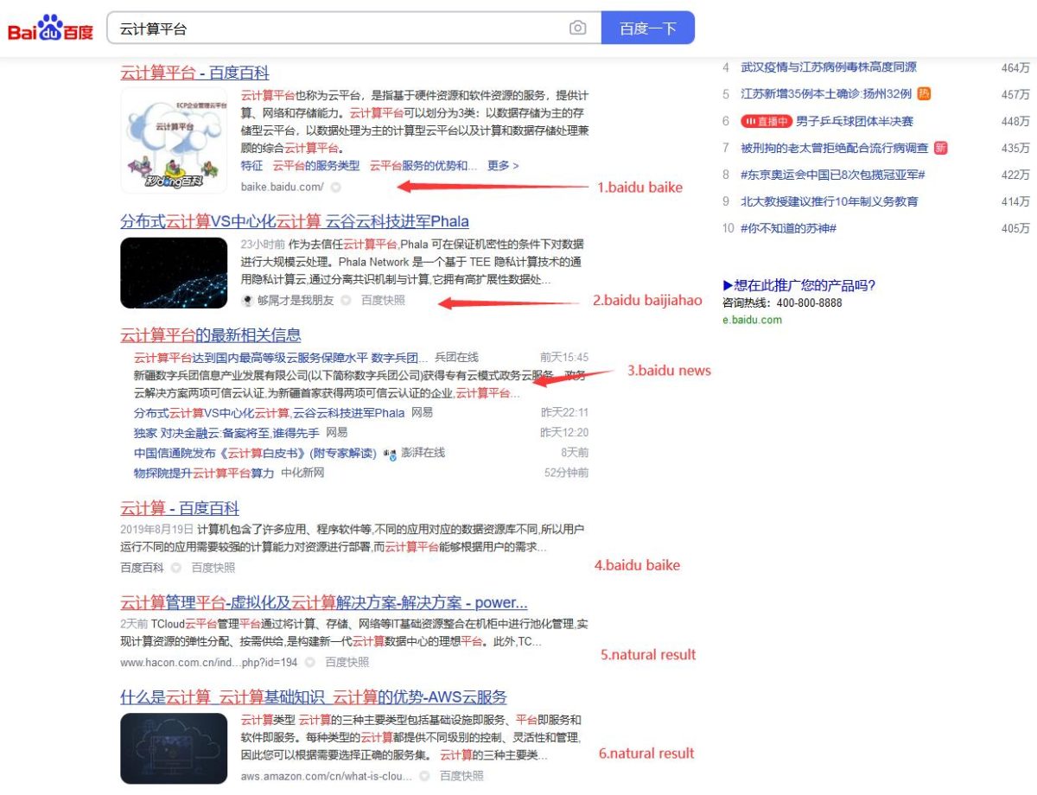Image resolution: width=1037 pixels, height=795 pixels.
Task: Open e.baidu.com link
Action: (752, 320)
